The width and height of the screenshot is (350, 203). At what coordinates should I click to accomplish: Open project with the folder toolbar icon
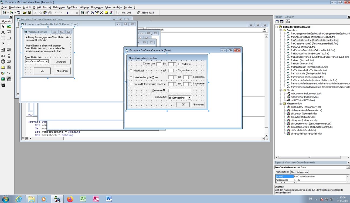click(x=25, y=13)
